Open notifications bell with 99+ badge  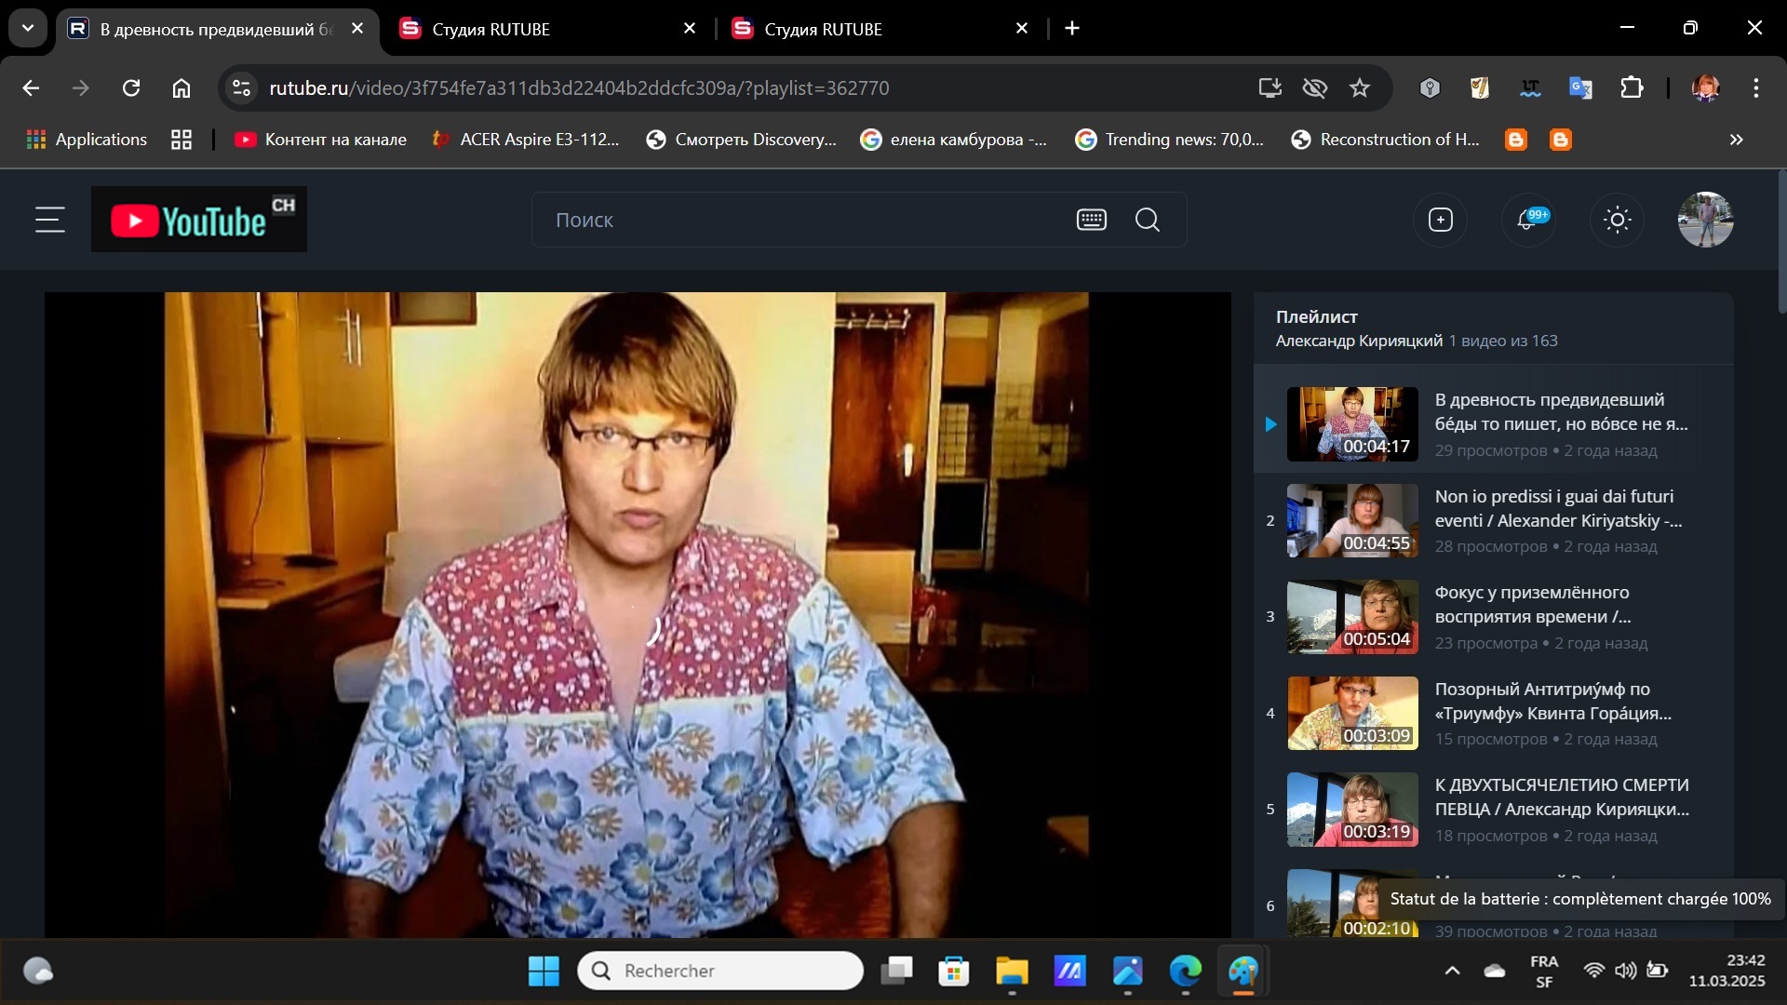coord(1527,220)
